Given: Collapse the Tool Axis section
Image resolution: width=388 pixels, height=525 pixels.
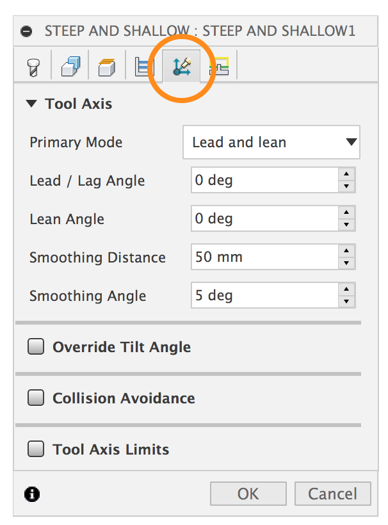Looking at the screenshot, I should tap(32, 104).
